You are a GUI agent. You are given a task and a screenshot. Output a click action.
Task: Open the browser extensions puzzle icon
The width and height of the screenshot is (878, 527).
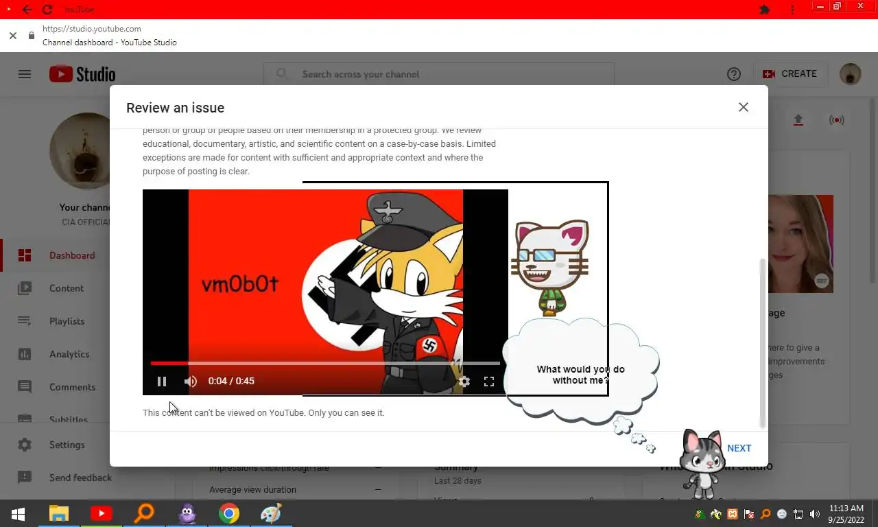[x=765, y=10]
